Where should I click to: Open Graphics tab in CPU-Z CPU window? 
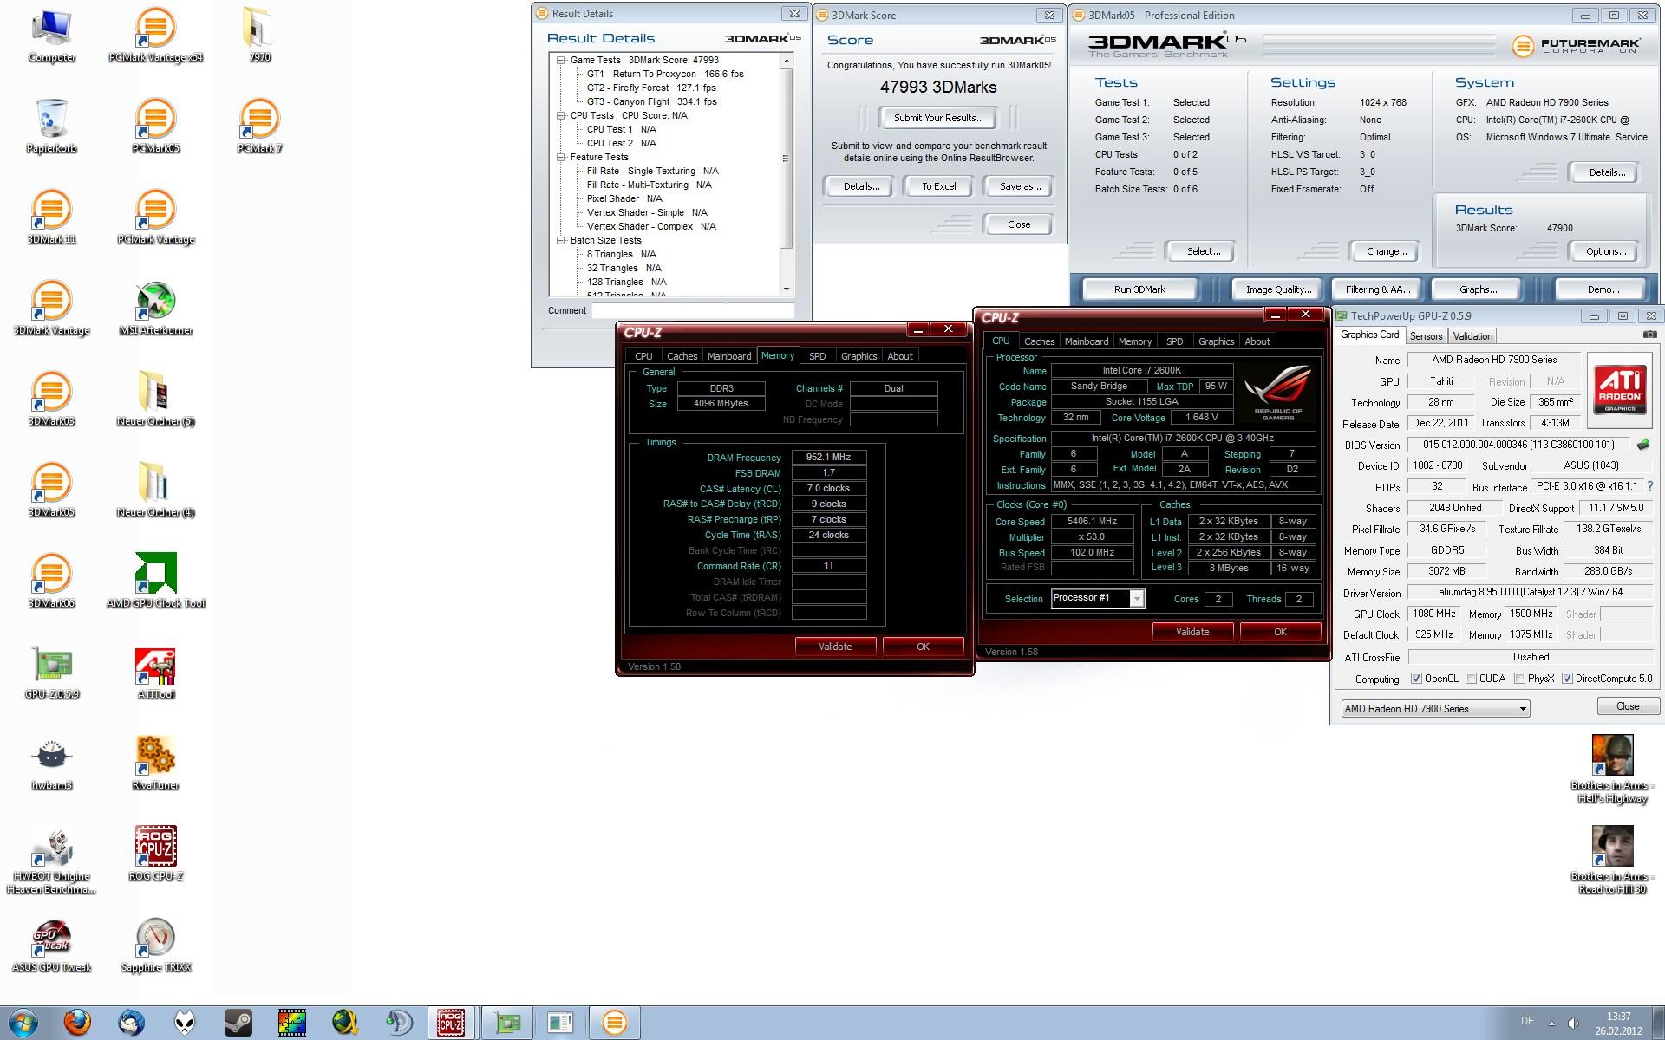click(x=1216, y=341)
